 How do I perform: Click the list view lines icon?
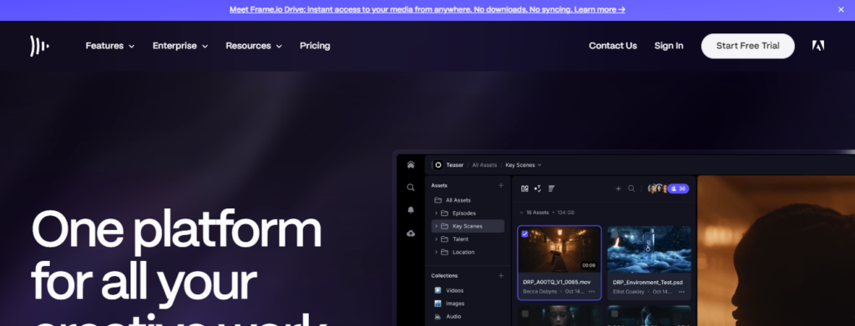[551, 189]
